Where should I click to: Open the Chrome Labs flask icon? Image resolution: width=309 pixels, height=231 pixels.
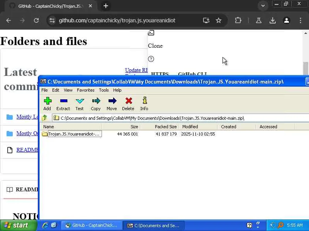click(259, 20)
